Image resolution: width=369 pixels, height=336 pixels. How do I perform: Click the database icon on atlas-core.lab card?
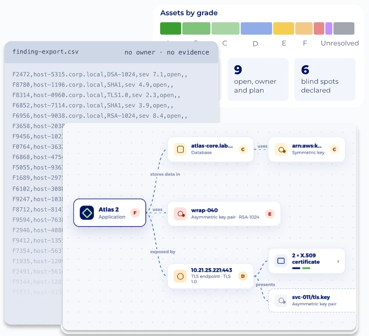(180, 149)
